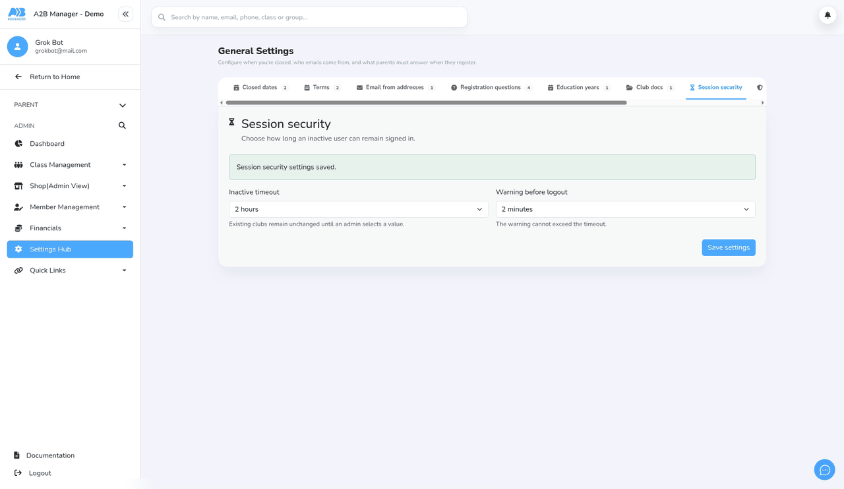The image size is (844, 489).
Task: Open the chat support bubble
Action: coord(825,470)
